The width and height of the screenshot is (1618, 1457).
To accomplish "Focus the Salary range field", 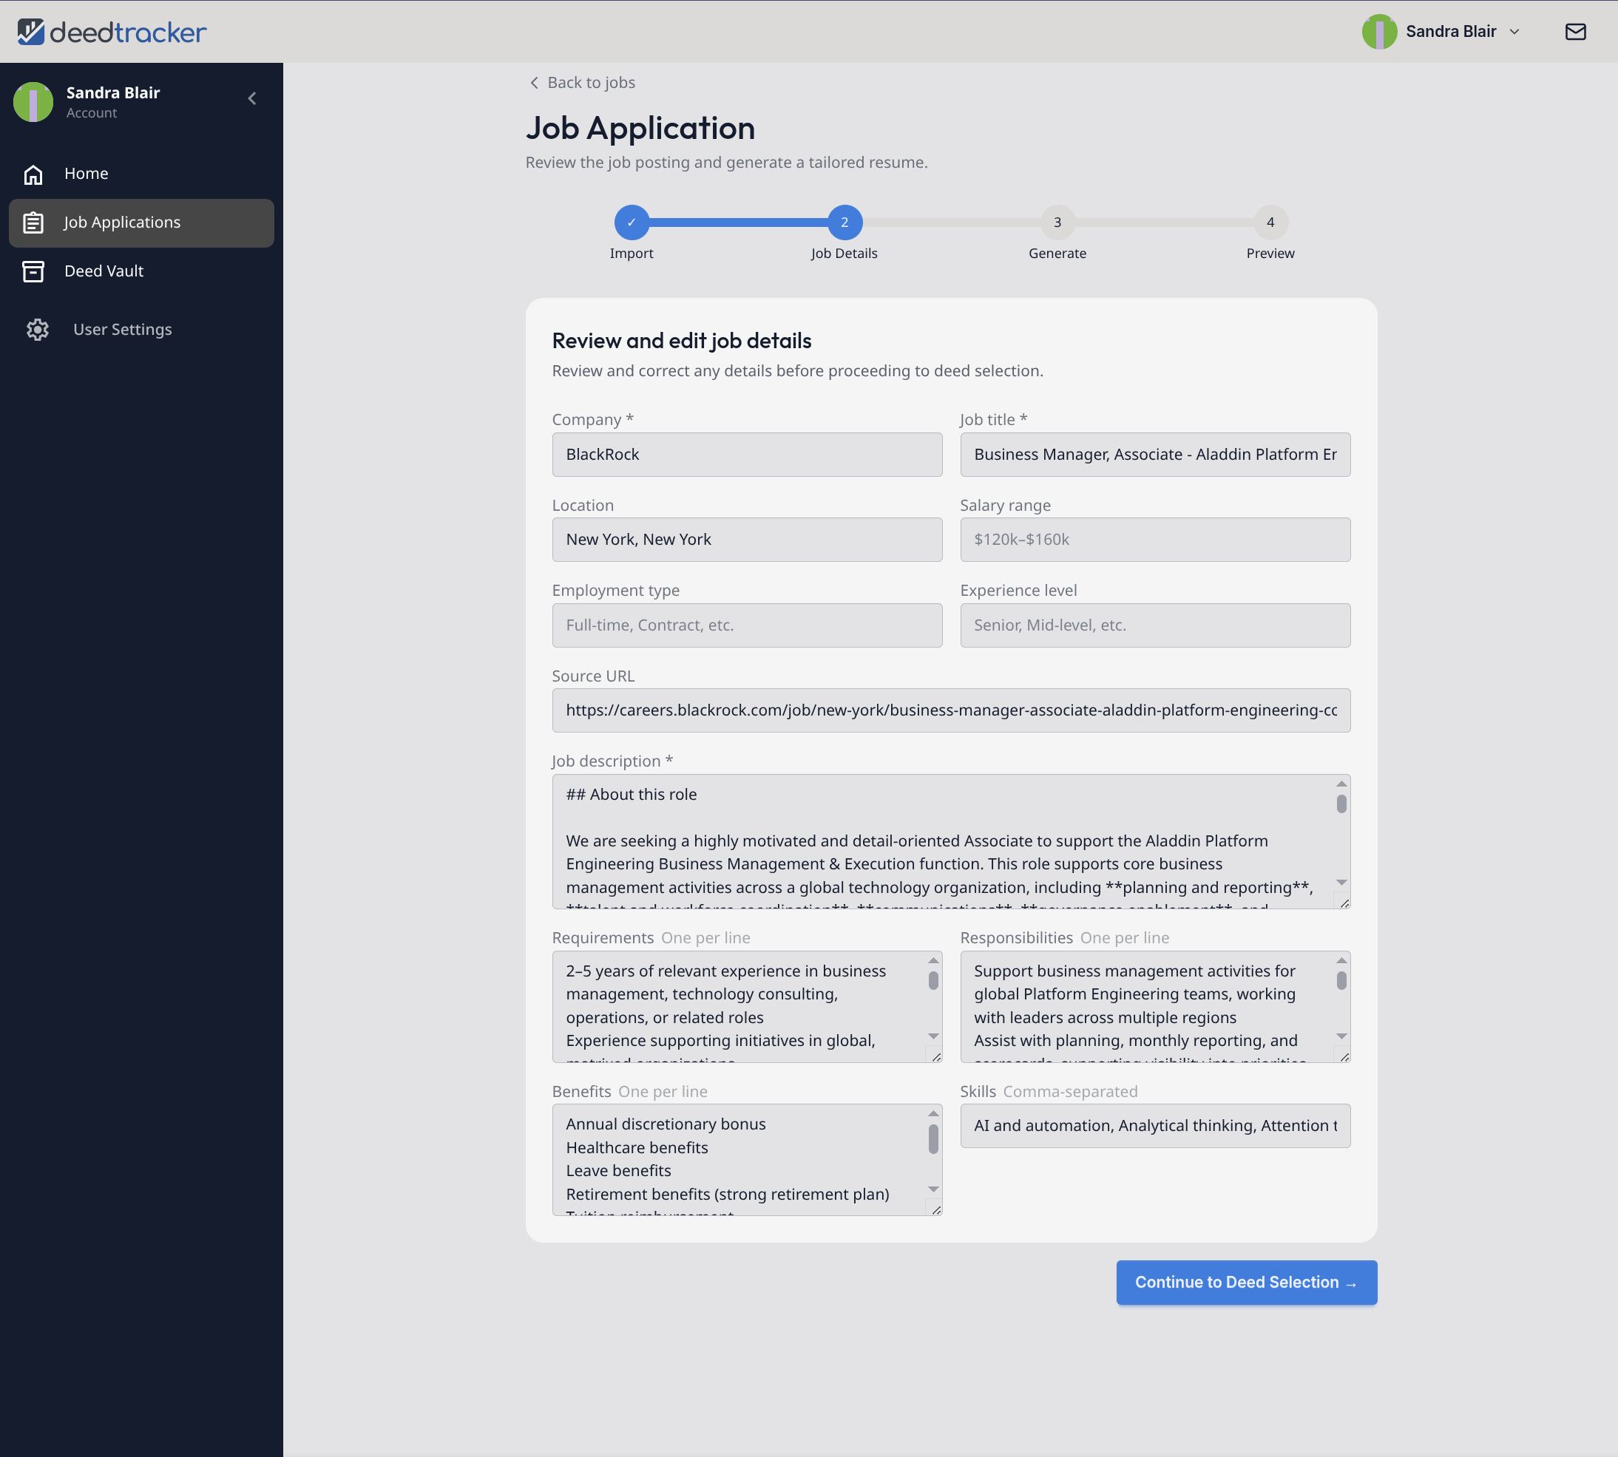I will click(1155, 540).
